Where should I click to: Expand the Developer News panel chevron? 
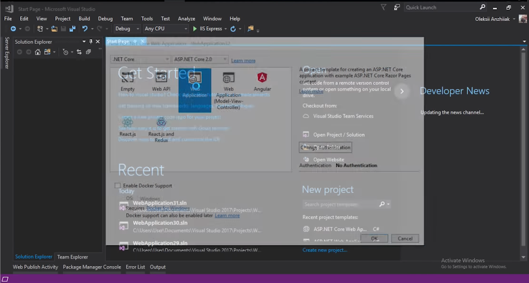coord(402,91)
